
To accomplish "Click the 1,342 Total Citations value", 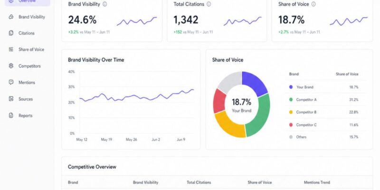I will (x=186, y=19).
